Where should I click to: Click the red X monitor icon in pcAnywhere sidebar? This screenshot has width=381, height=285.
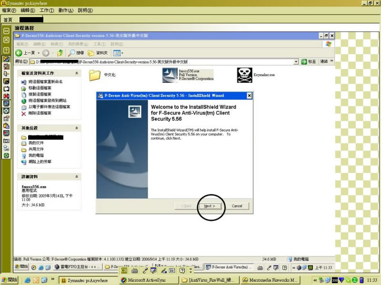[6, 96]
